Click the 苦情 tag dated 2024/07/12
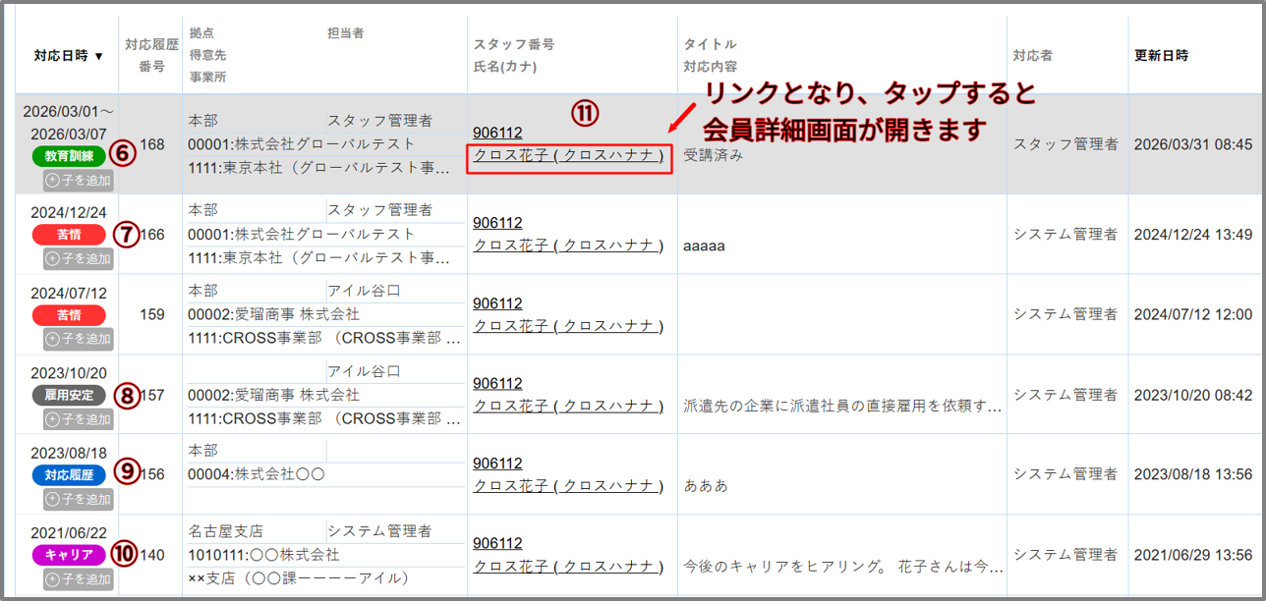This screenshot has height=601, width=1266. [69, 315]
